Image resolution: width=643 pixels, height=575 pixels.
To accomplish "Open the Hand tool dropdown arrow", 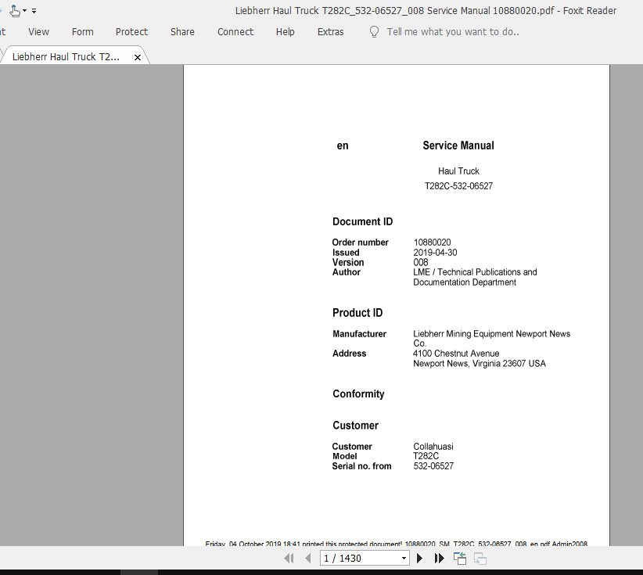I will (x=24, y=11).
